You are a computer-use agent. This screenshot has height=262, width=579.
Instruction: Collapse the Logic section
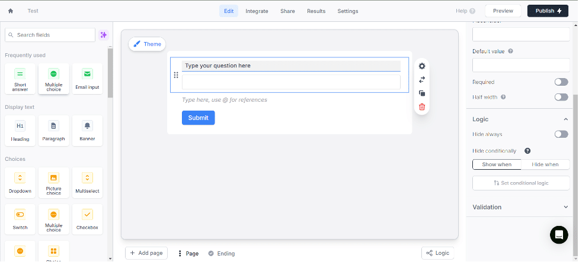[x=565, y=119]
